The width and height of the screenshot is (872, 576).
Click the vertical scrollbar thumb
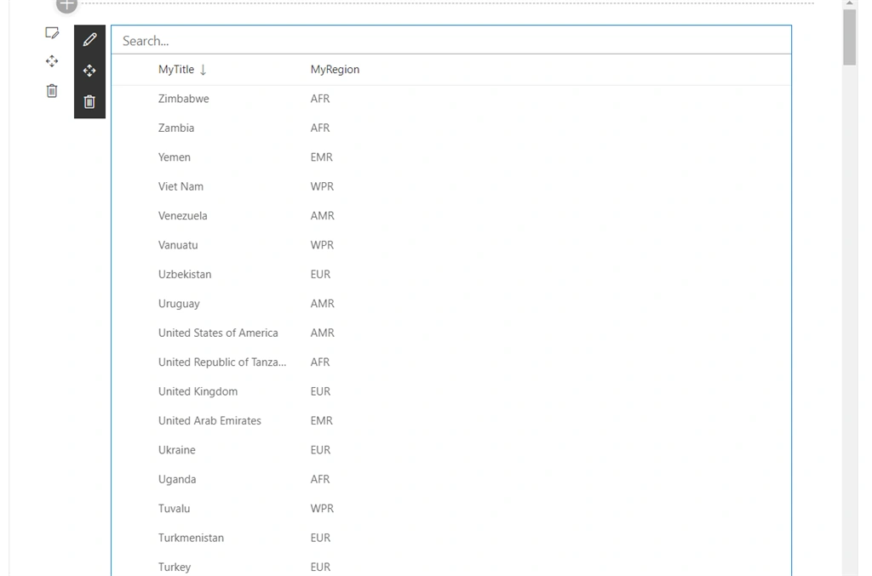849,37
